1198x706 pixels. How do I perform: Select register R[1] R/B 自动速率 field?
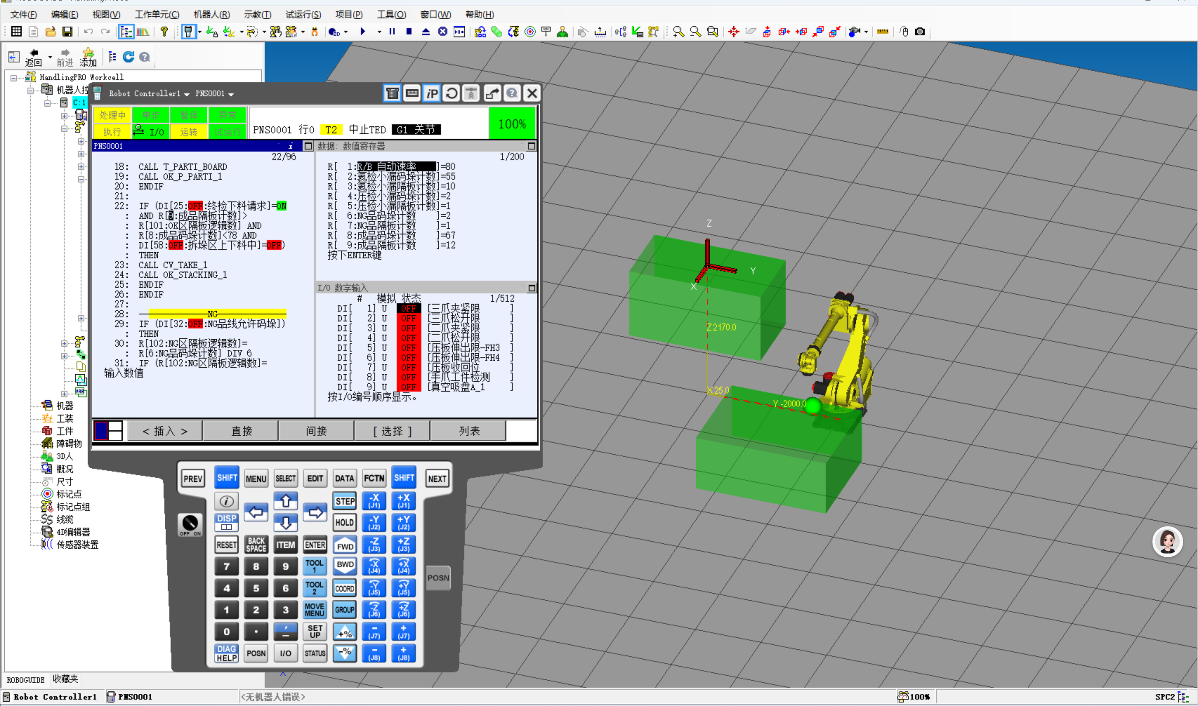pyautogui.click(x=396, y=167)
